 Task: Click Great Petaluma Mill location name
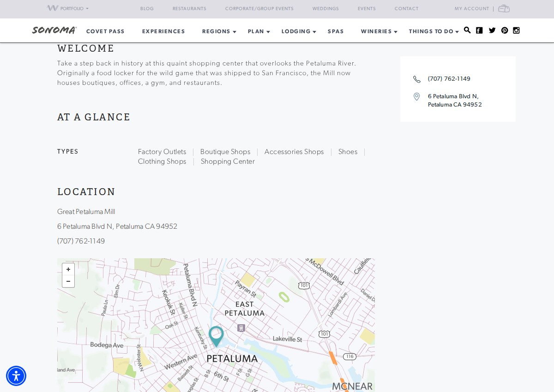point(86,212)
